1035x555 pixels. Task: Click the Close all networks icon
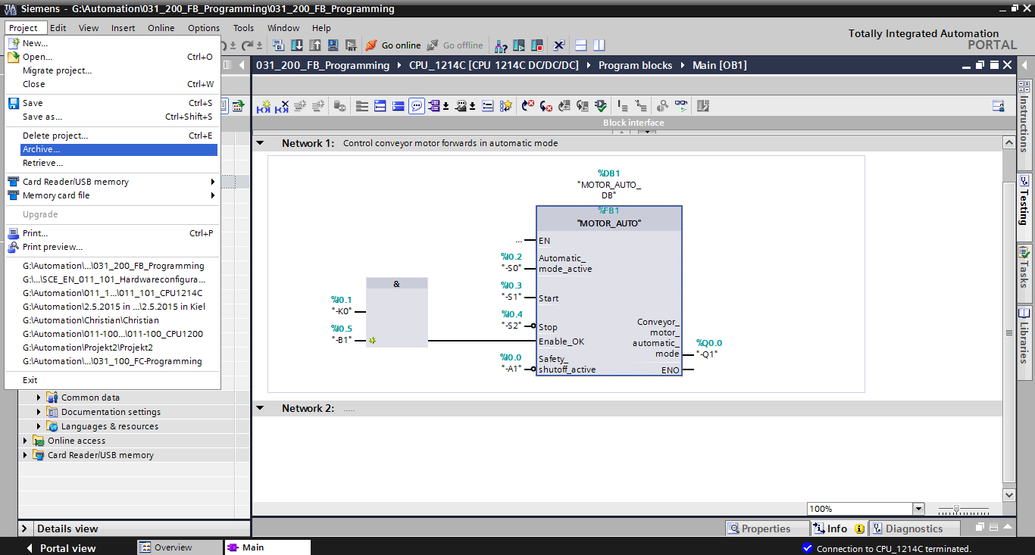pyautogui.click(x=399, y=106)
